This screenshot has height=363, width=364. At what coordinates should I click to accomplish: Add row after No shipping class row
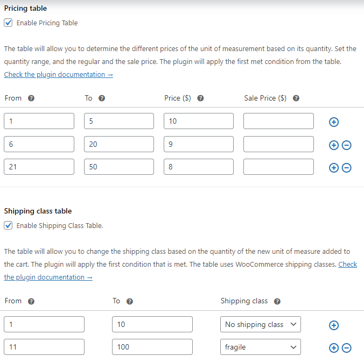[334, 325]
